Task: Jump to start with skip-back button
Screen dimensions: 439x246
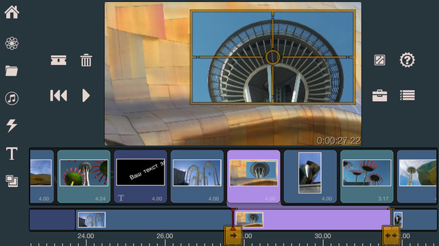Action: tap(58, 96)
